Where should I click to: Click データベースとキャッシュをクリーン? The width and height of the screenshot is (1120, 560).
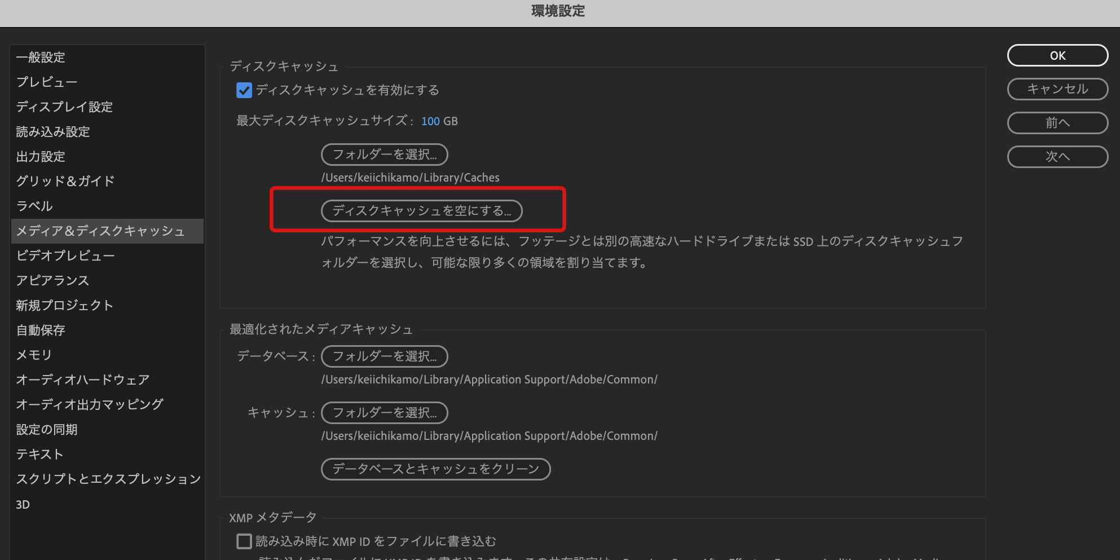[435, 469]
